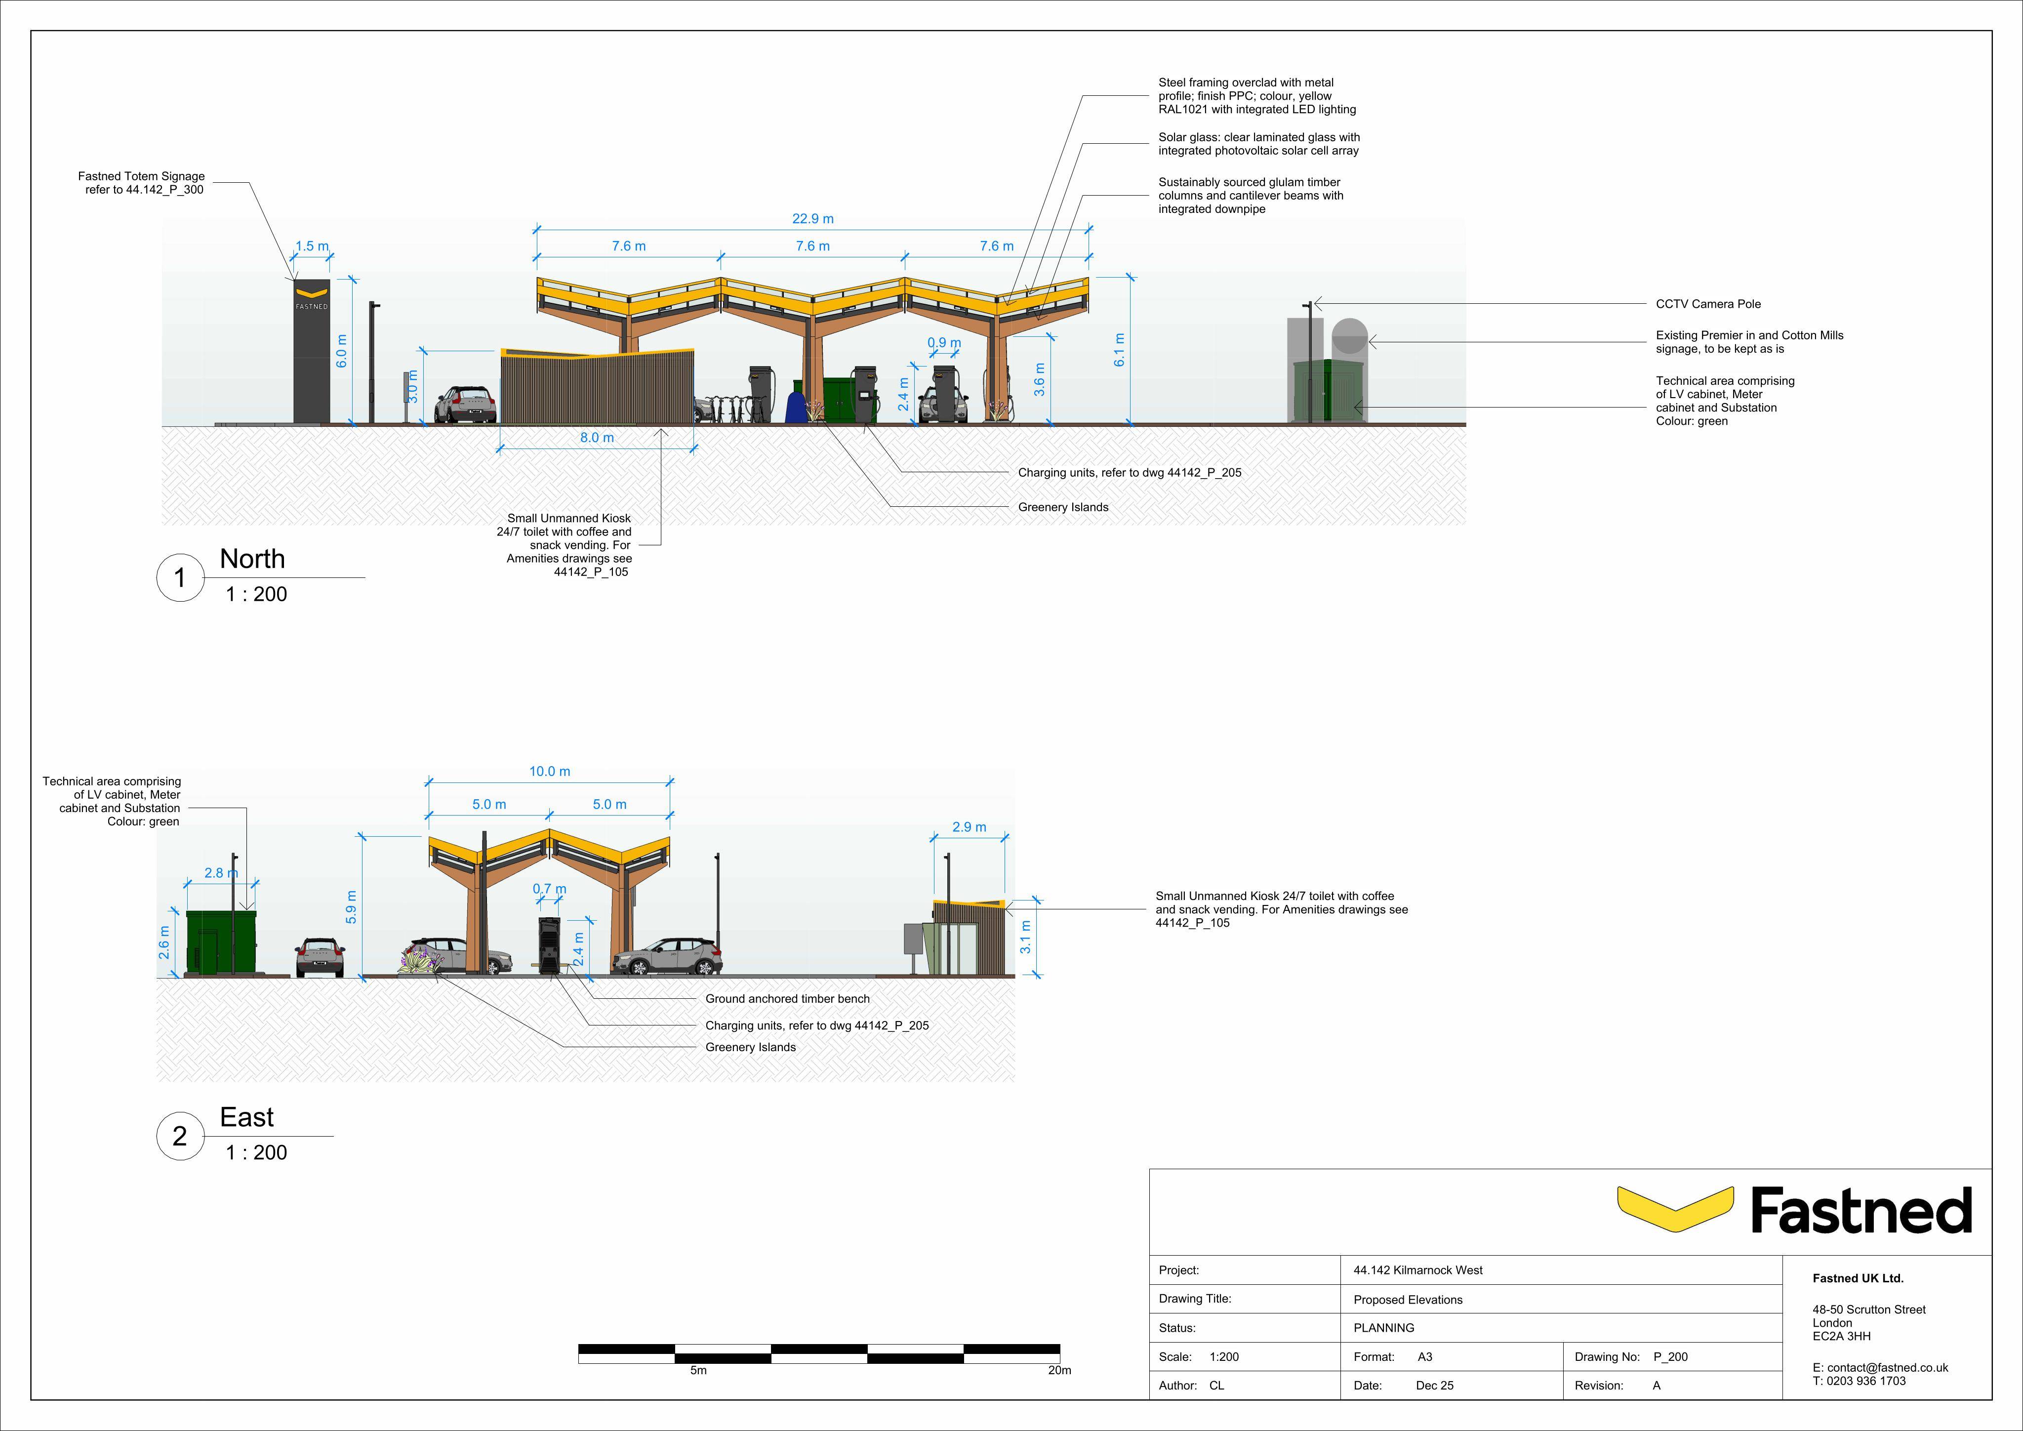
Task: Click the '20m' scale bar label
Action: pos(1059,1370)
